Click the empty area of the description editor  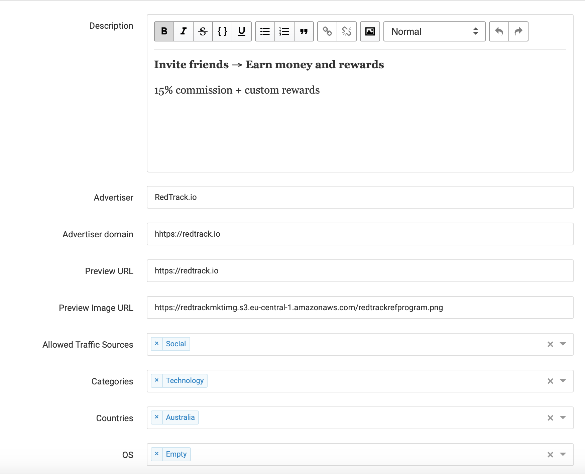(360, 134)
